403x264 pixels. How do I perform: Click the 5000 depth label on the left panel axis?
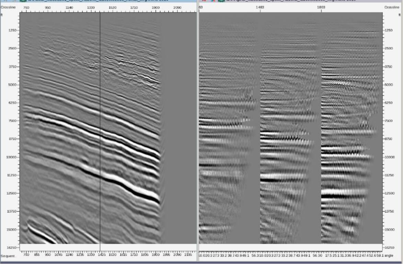[12, 84]
